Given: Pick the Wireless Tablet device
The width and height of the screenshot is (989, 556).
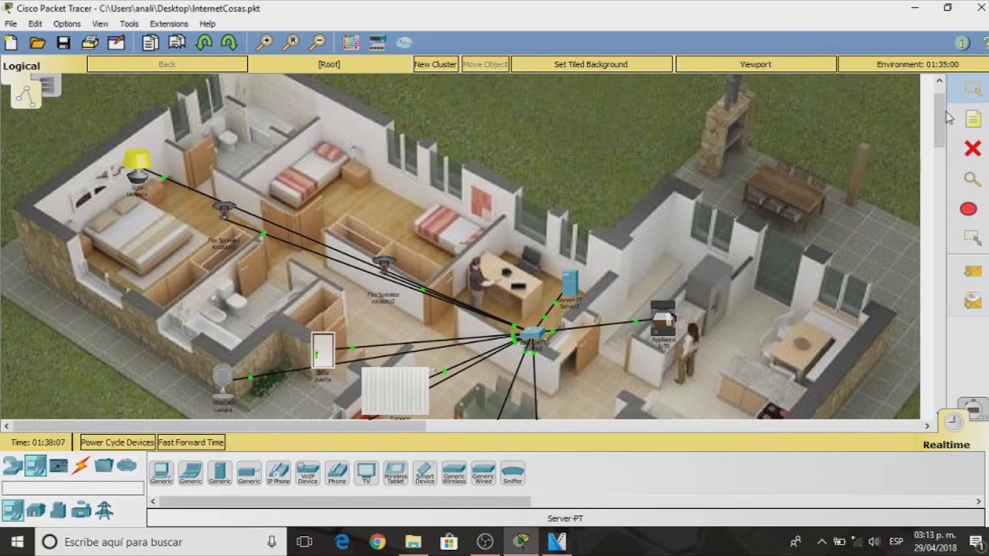Looking at the screenshot, I should tap(396, 473).
